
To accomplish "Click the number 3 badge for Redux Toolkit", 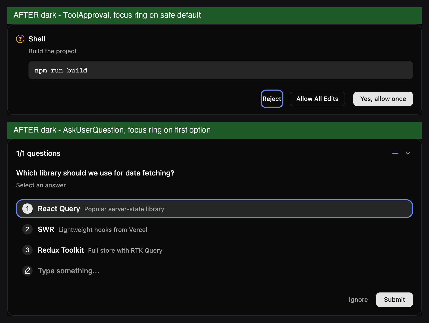I will coord(27,250).
